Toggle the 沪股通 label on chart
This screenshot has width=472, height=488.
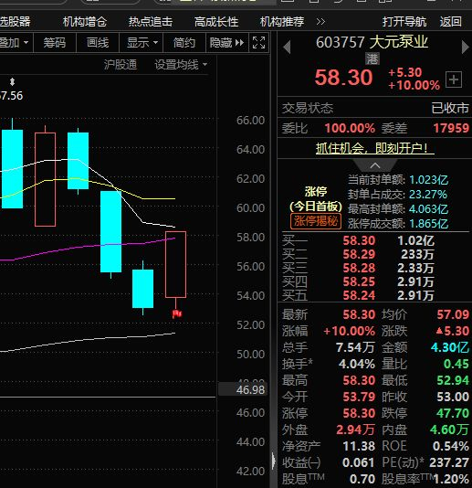pos(121,65)
